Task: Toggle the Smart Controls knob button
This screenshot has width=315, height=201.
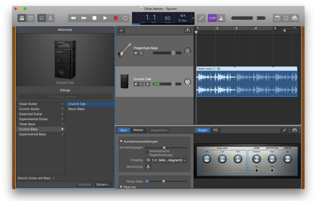Action: tap(42, 18)
